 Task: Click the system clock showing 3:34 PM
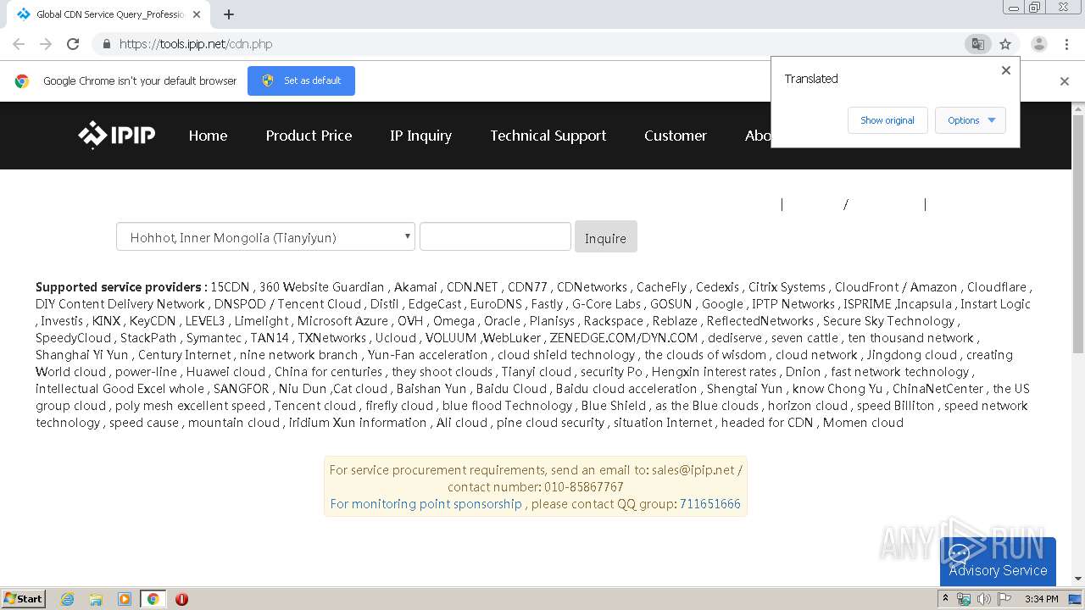click(1042, 599)
